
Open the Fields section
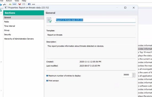click(23, 22)
